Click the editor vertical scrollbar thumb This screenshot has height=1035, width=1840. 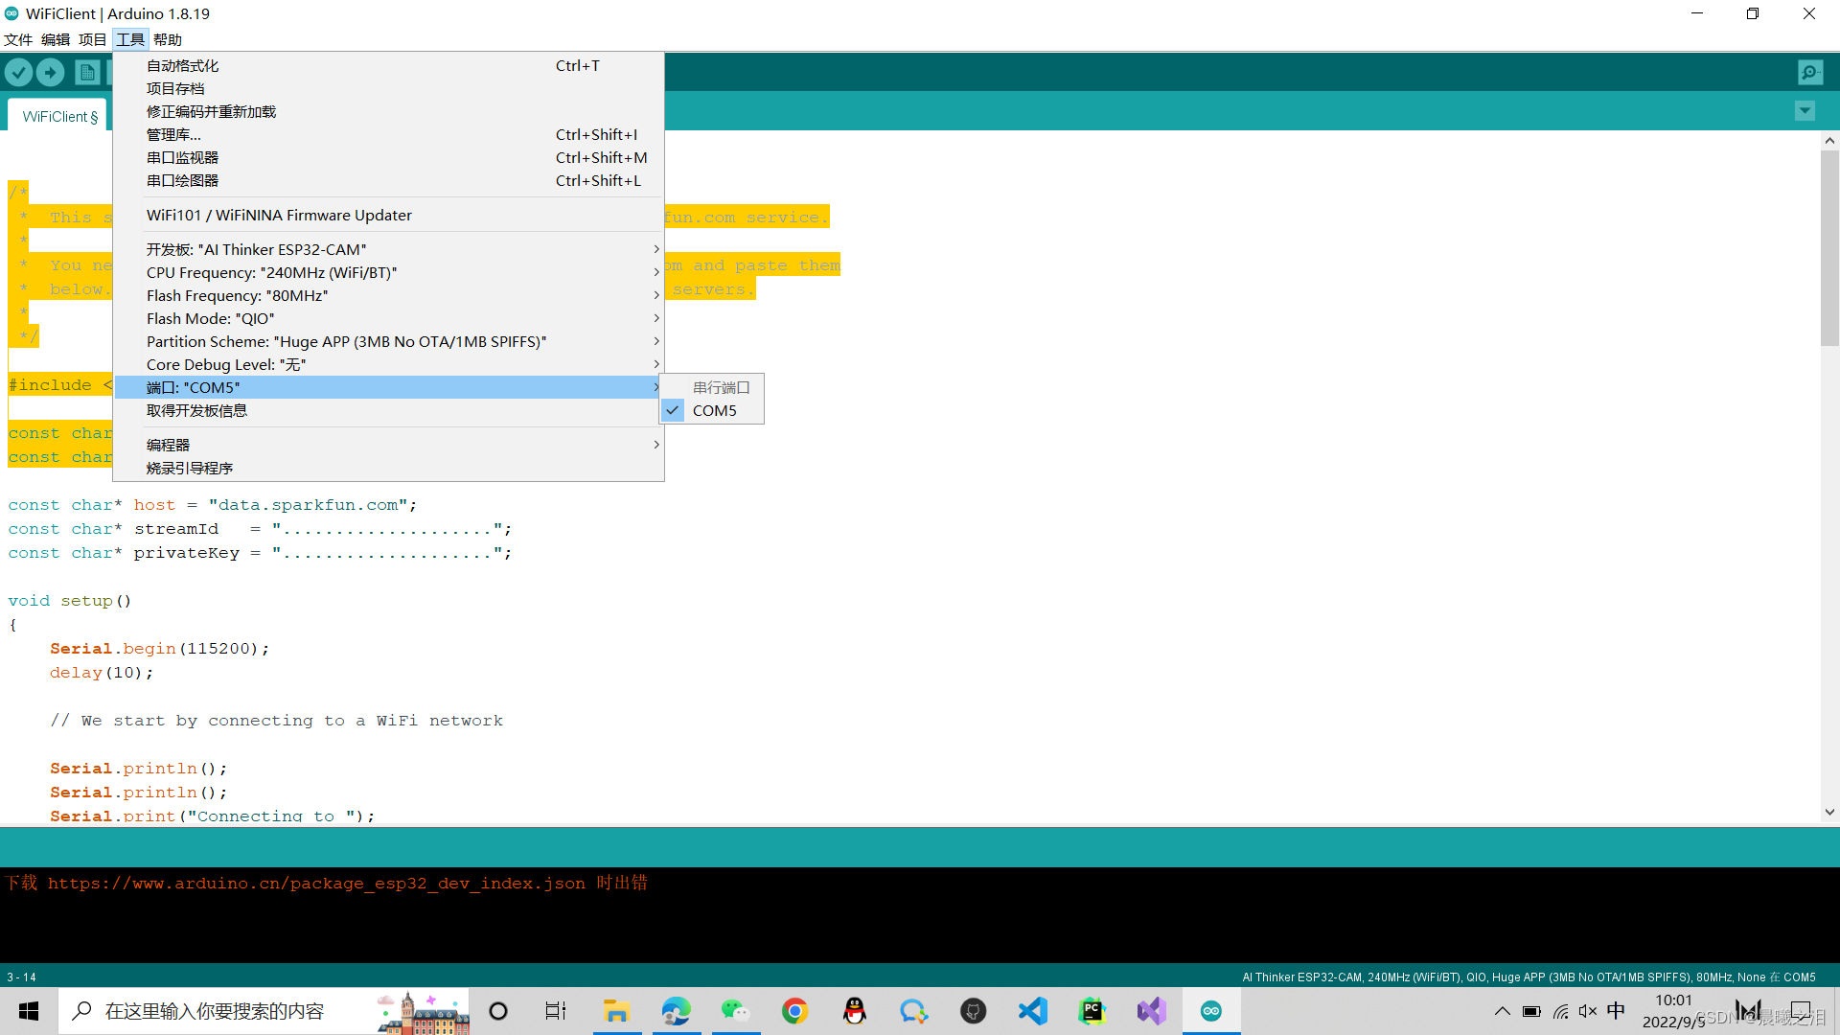tap(1829, 247)
